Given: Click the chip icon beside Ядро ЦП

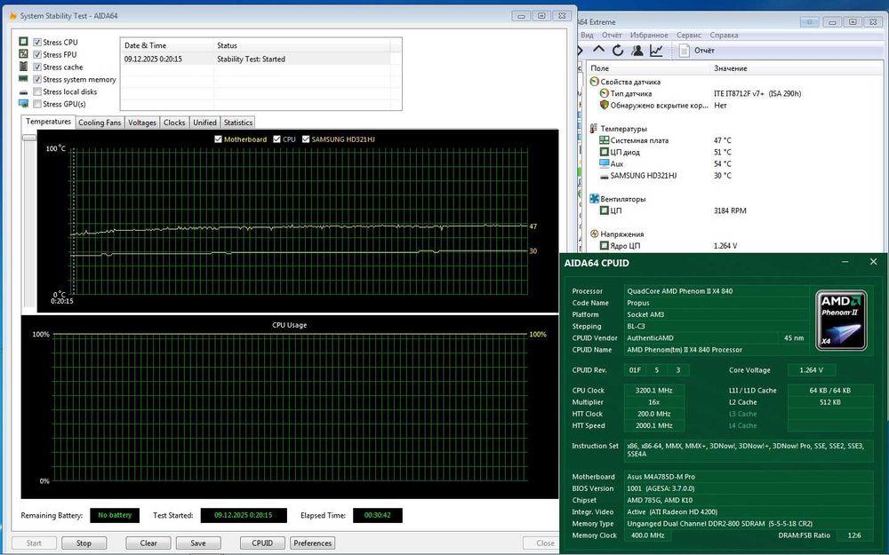Looking at the screenshot, I should [x=605, y=246].
